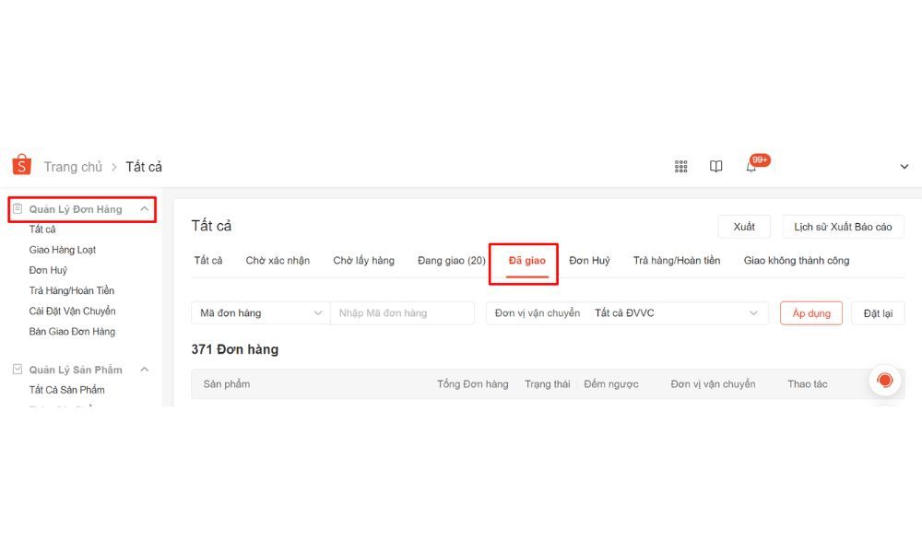Click the Đặt lại reset button
Screen dimensions: 922x553
click(x=878, y=313)
